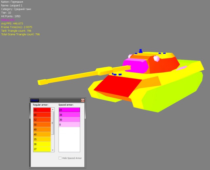Pick the 49 regular armor entry
This screenshot has height=170, width=210.
pyautogui.click(x=42, y=129)
